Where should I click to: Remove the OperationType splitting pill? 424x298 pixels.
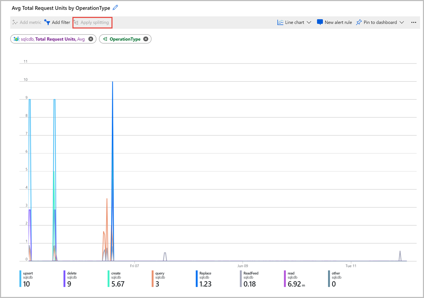coord(146,39)
